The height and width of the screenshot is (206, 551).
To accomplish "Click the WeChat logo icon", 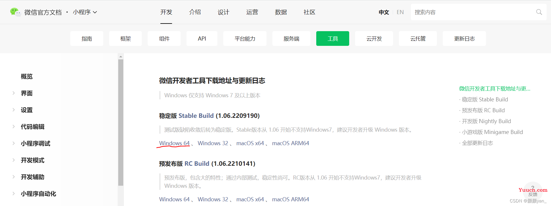I will (x=15, y=12).
